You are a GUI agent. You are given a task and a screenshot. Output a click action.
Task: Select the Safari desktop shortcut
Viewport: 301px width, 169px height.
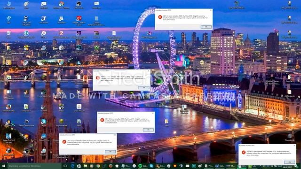coord(44,49)
